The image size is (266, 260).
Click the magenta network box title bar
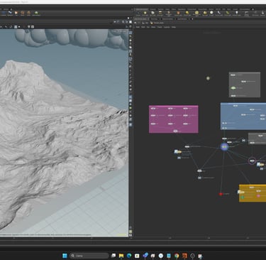174,107
